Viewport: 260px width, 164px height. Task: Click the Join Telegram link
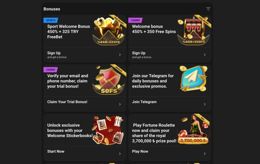click(x=144, y=102)
